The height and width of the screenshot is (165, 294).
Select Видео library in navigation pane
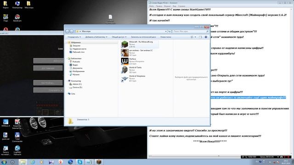pos(73,65)
